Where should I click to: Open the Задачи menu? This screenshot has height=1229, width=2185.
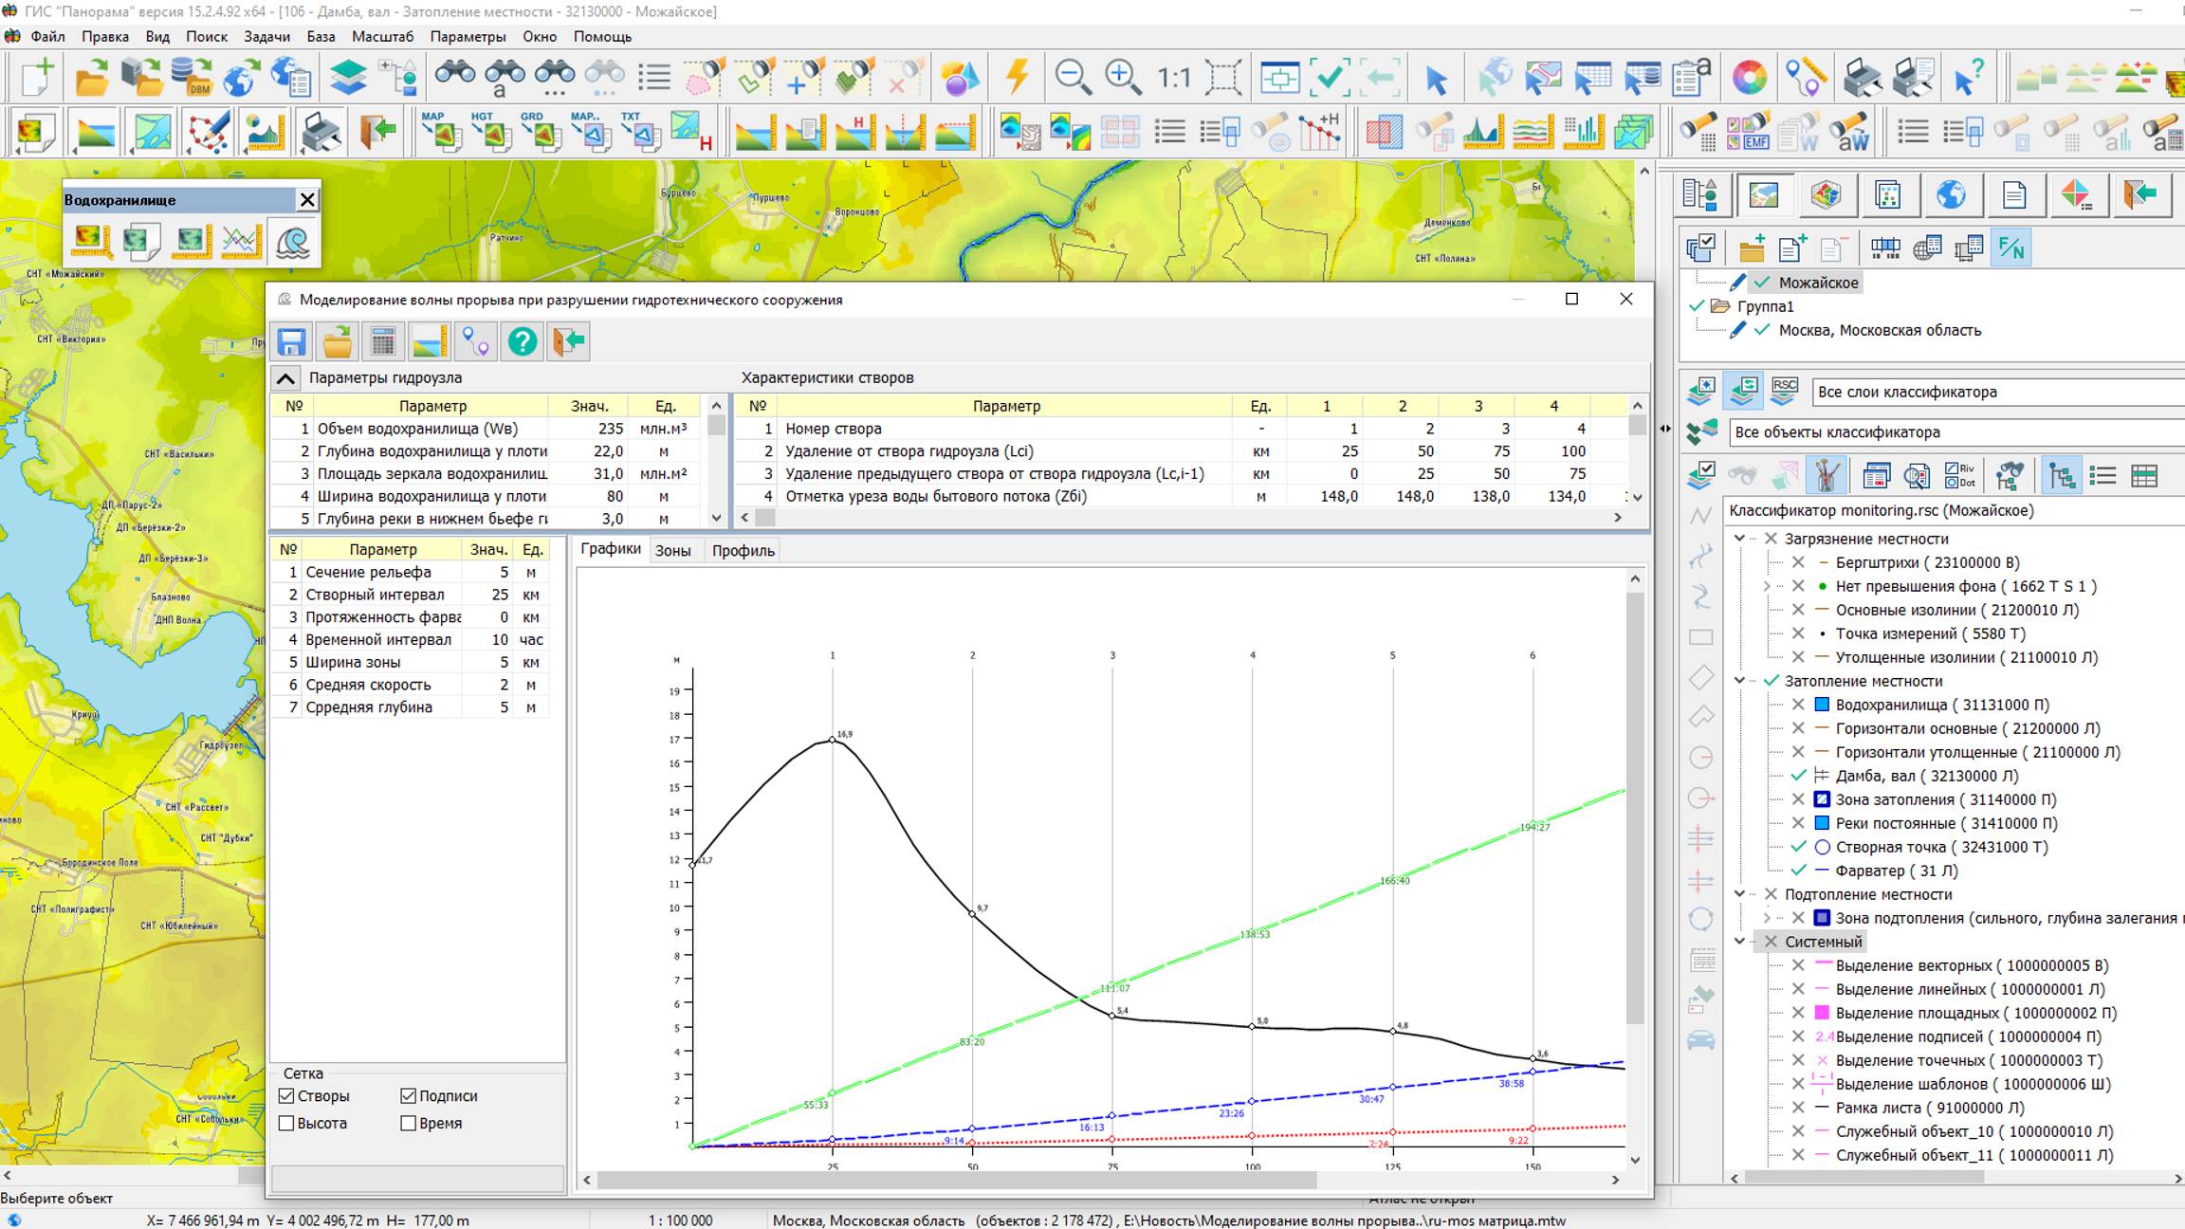click(266, 36)
